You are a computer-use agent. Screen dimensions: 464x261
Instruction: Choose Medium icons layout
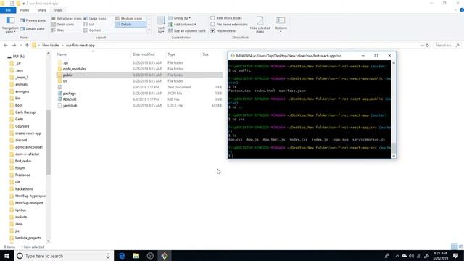(x=129, y=18)
